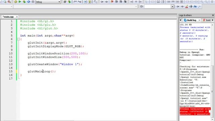Insert a *< line comment
Image resolution: width=215 pixels, height=121 pixels.
point(80,2)
